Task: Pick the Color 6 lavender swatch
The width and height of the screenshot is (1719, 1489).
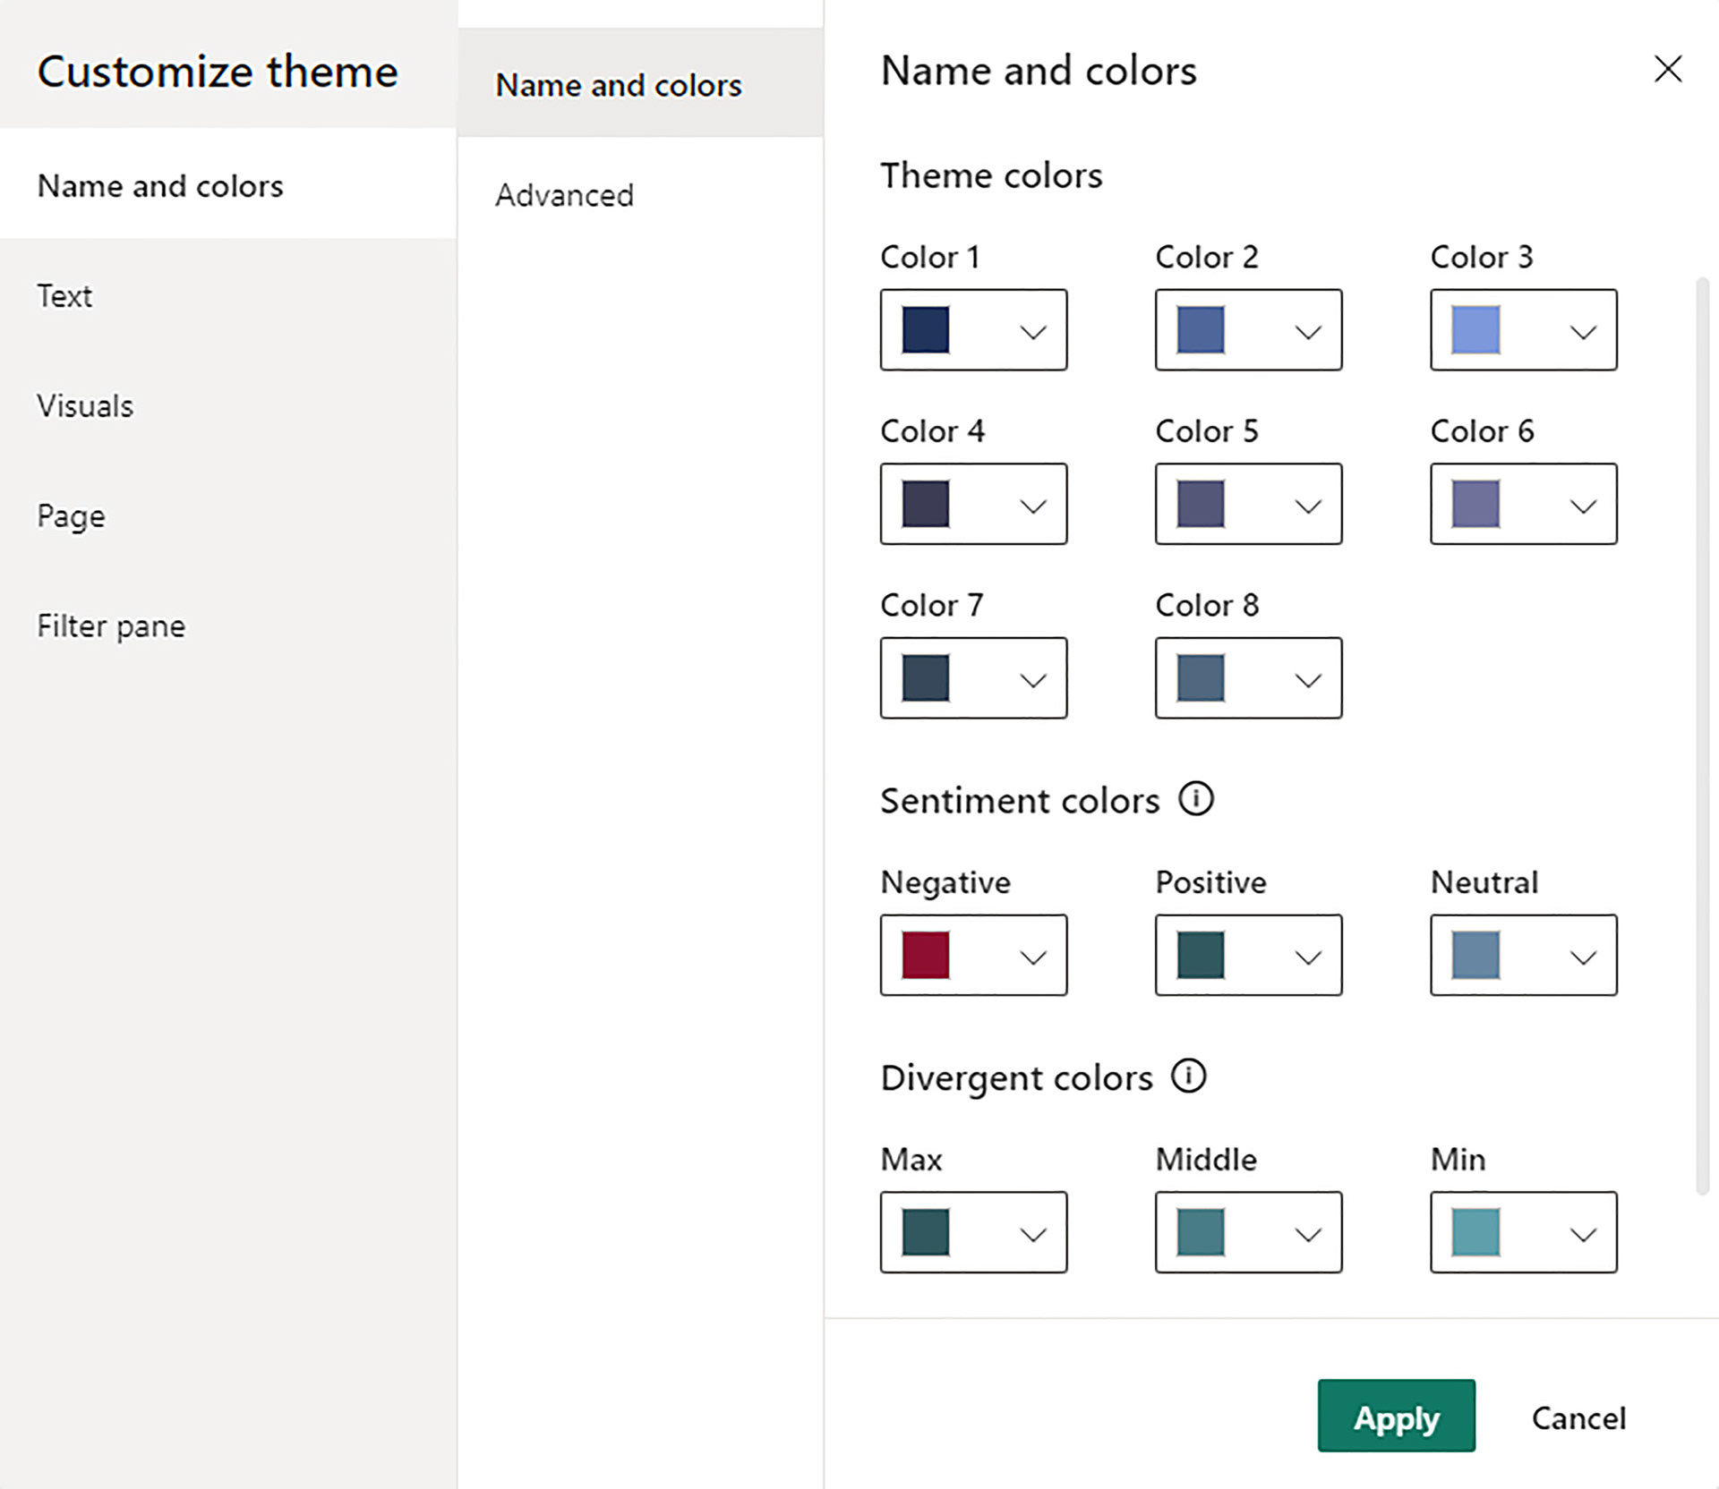Action: 1475,504
